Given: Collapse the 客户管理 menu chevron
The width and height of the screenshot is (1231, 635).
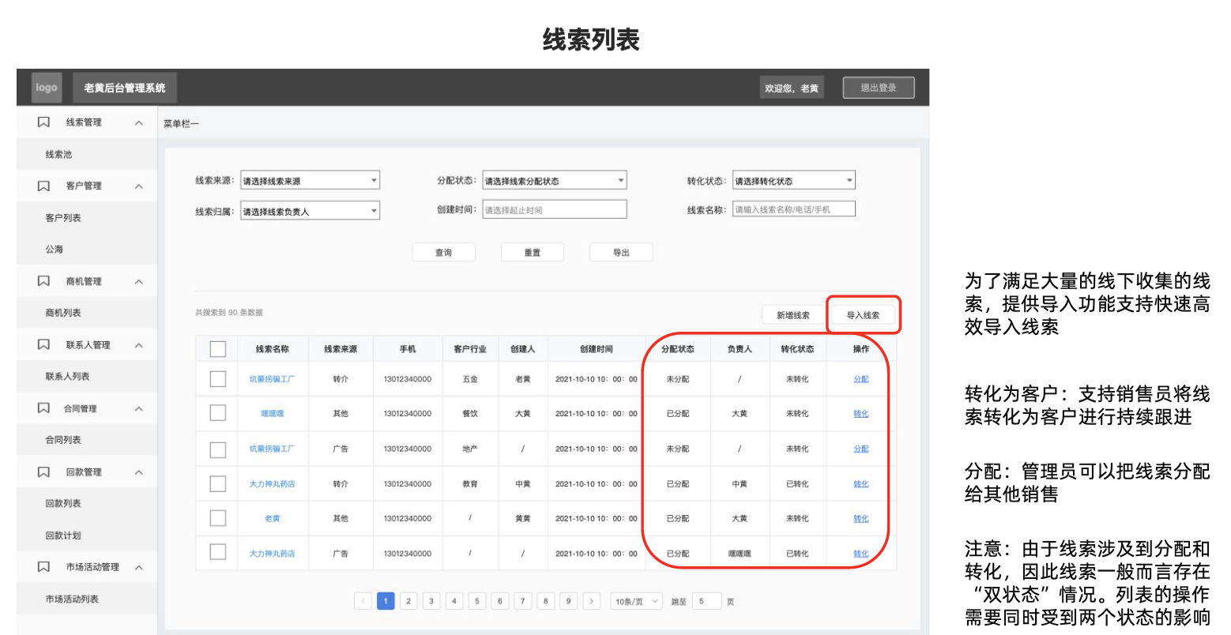Looking at the screenshot, I should point(139,186).
